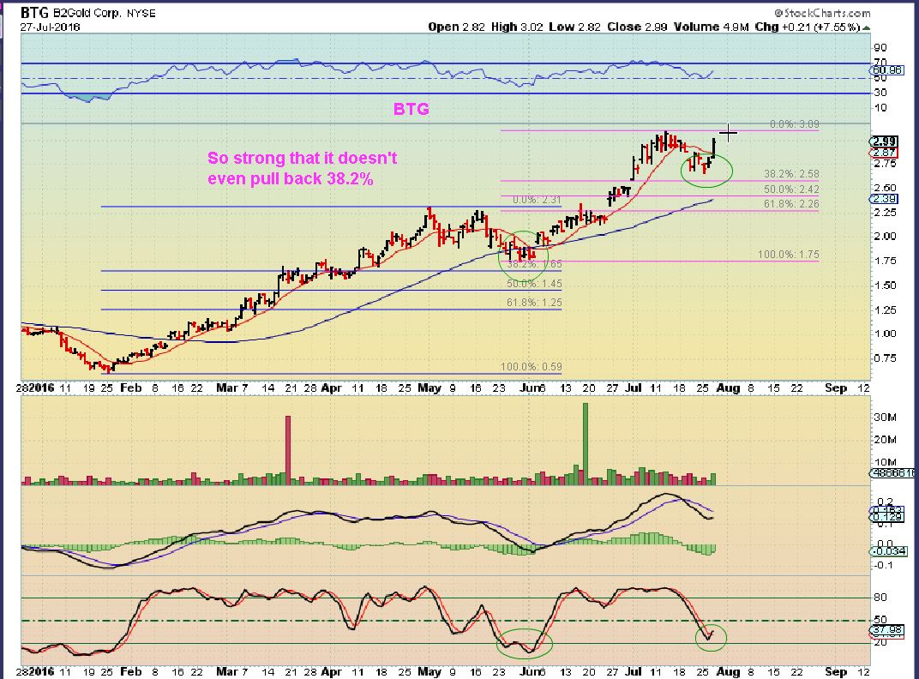919x679 pixels.
Task: Click the pink BTG chart annotation
Action: [x=411, y=109]
